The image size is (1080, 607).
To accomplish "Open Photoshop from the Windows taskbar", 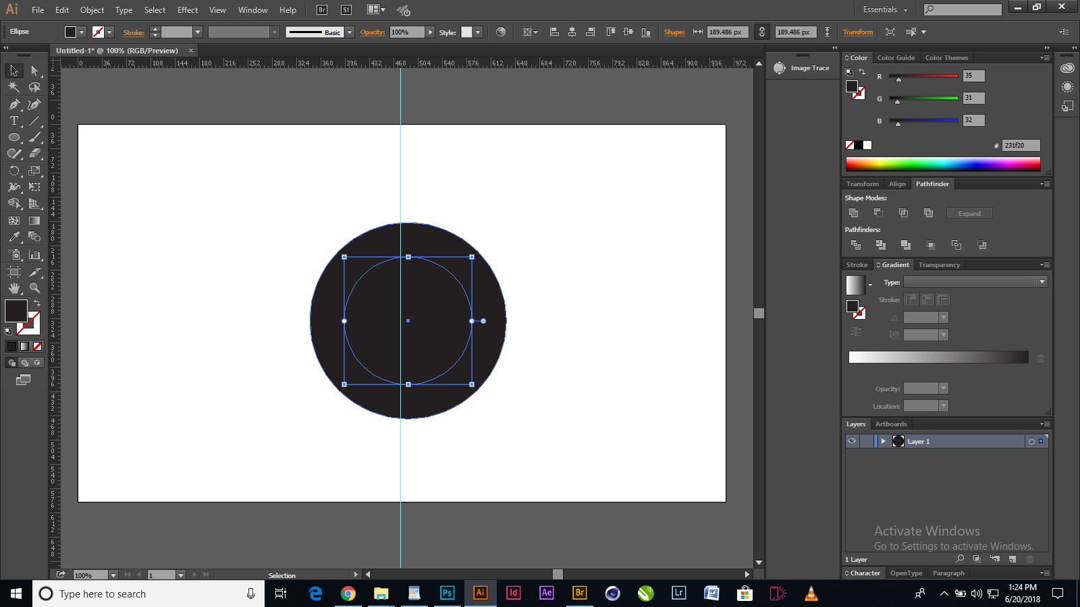I will point(447,594).
